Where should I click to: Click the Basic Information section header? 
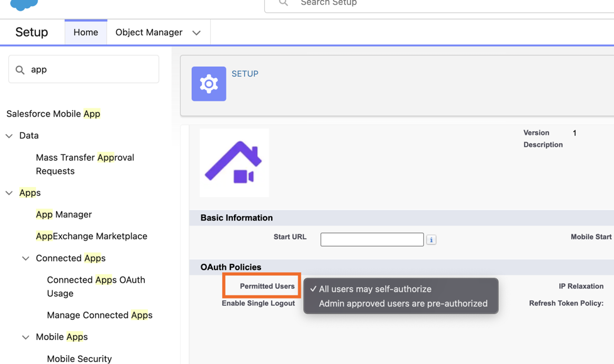click(237, 218)
